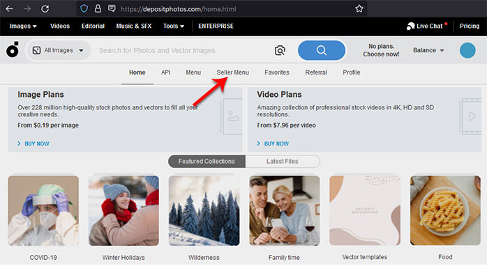Click the blue magnifier search button
487x271 pixels.
point(322,50)
